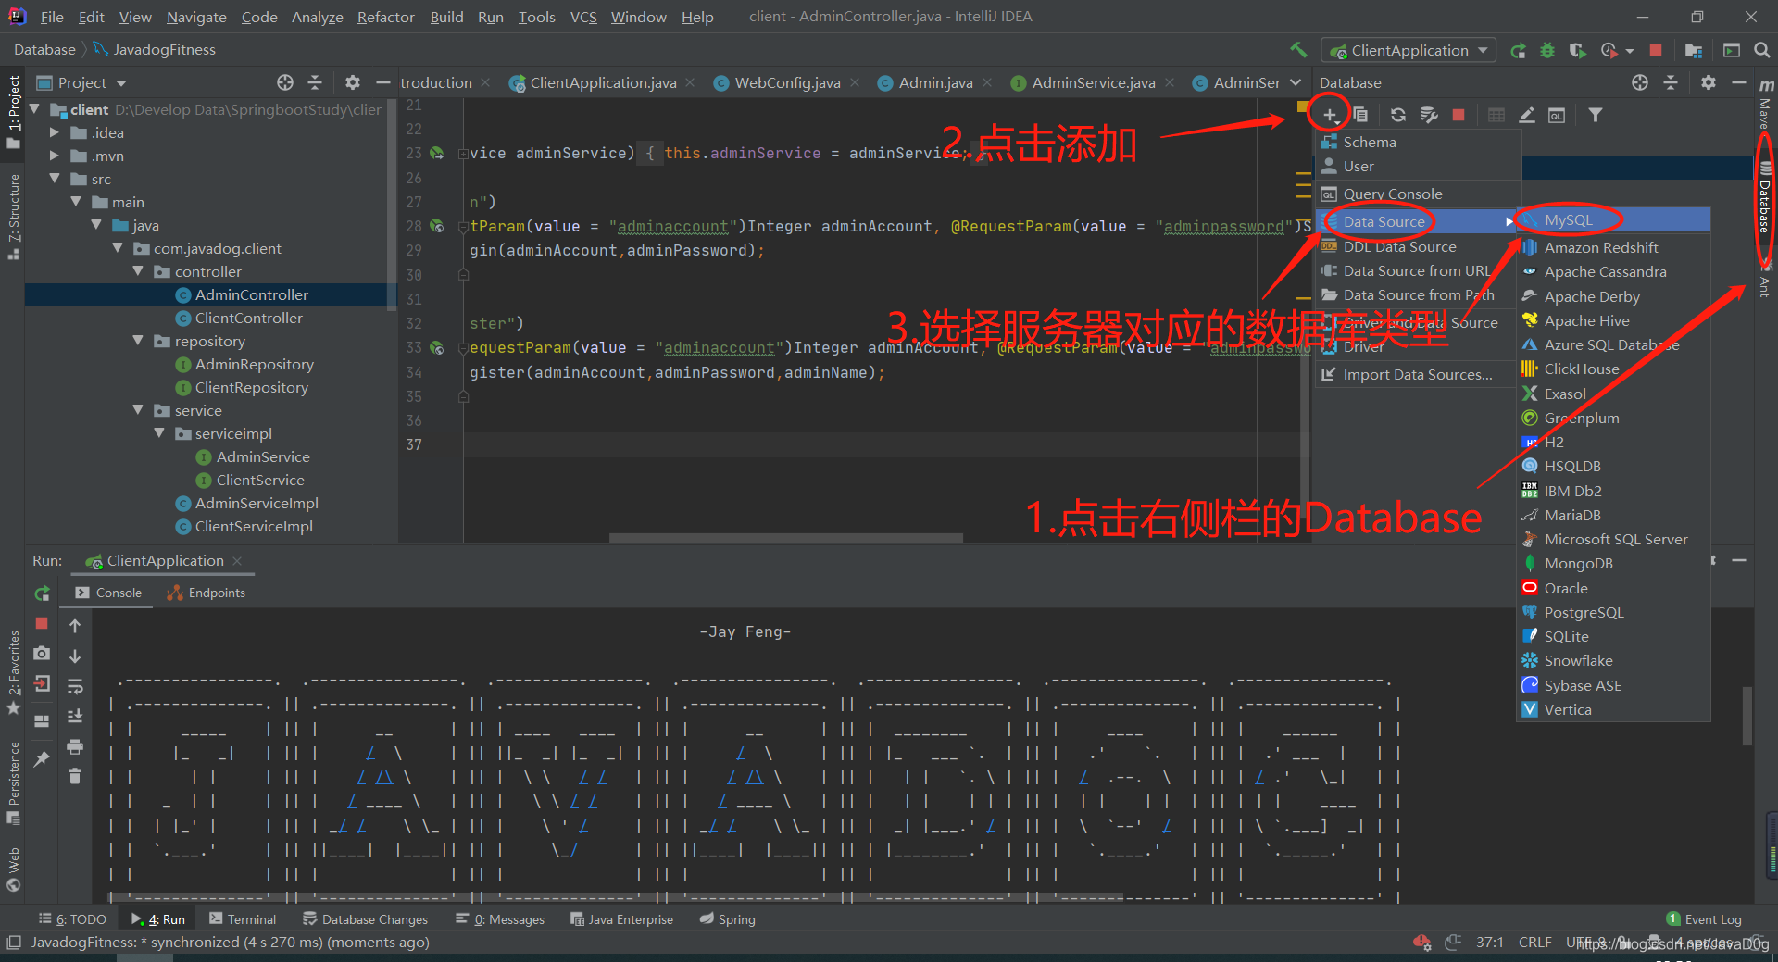Stop the running application in the toolbar
The height and width of the screenshot is (962, 1778).
coord(1656,51)
